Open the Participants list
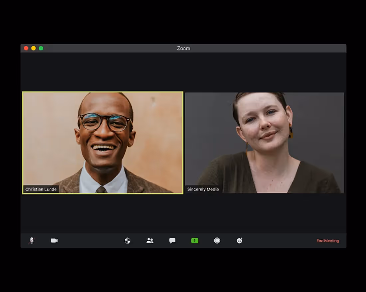 pos(149,241)
